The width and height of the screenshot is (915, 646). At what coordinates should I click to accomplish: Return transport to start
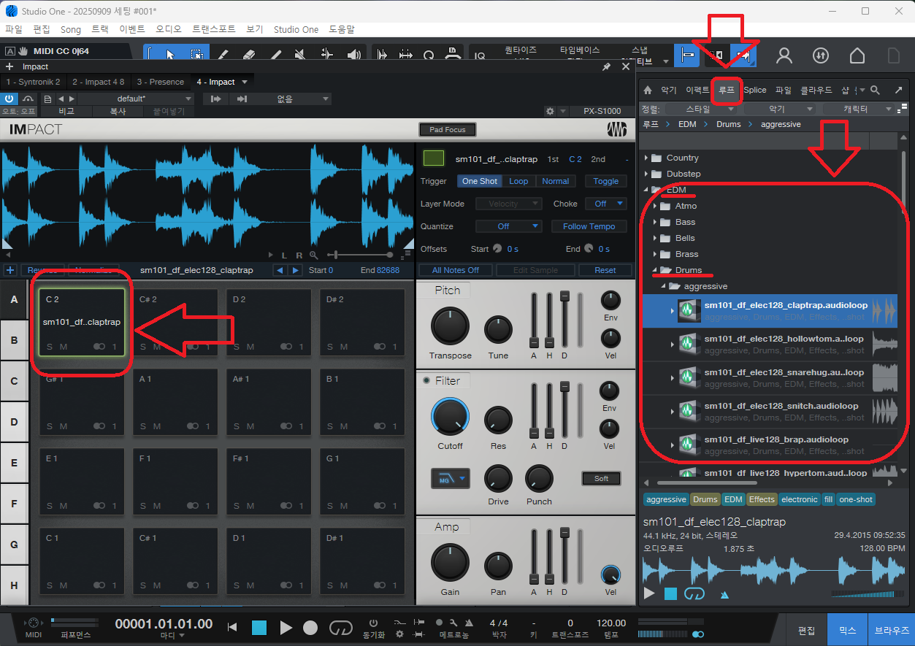coord(232,627)
